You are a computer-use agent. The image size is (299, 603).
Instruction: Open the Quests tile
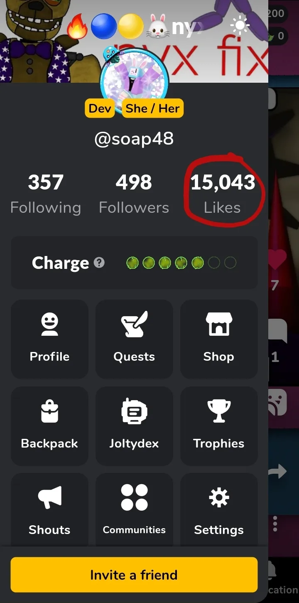point(134,339)
